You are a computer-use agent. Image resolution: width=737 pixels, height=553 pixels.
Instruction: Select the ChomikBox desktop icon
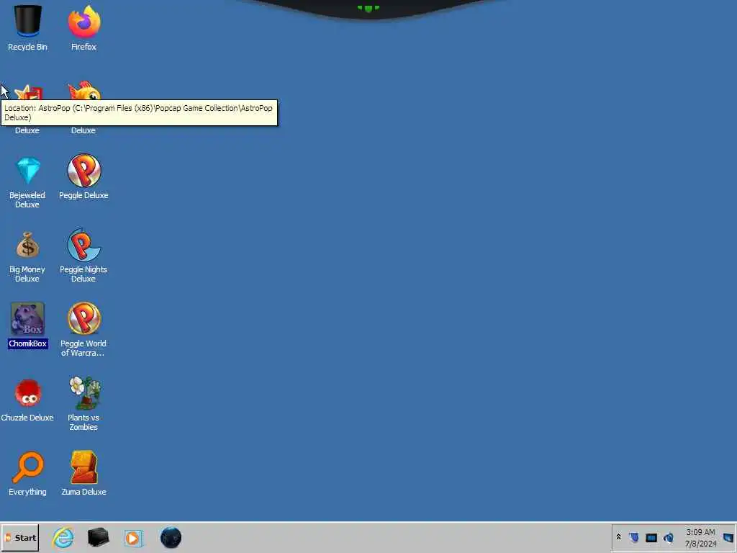(x=28, y=318)
